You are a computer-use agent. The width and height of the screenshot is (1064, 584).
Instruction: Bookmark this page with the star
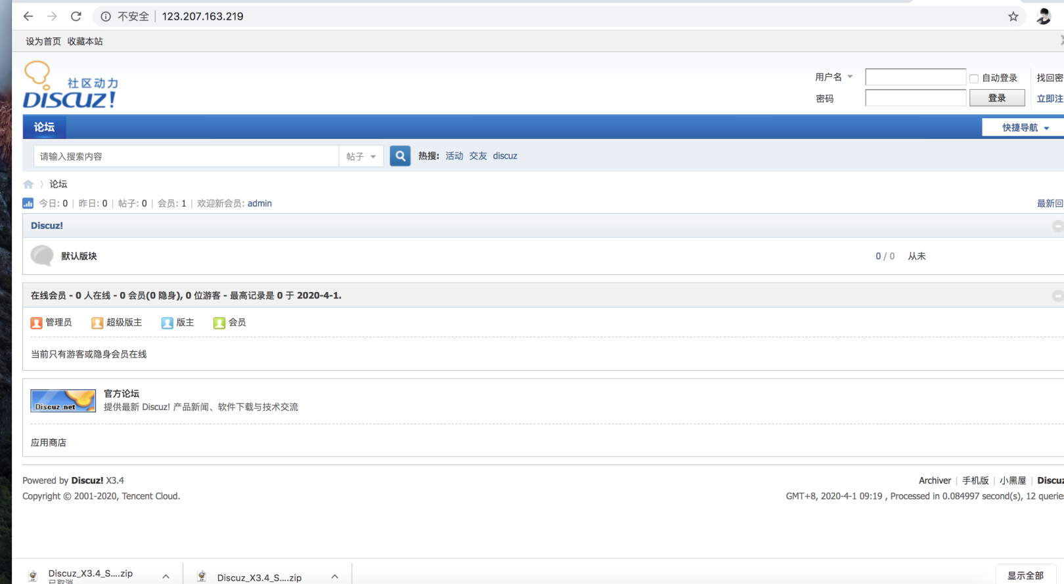click(x=1013, y=16)
